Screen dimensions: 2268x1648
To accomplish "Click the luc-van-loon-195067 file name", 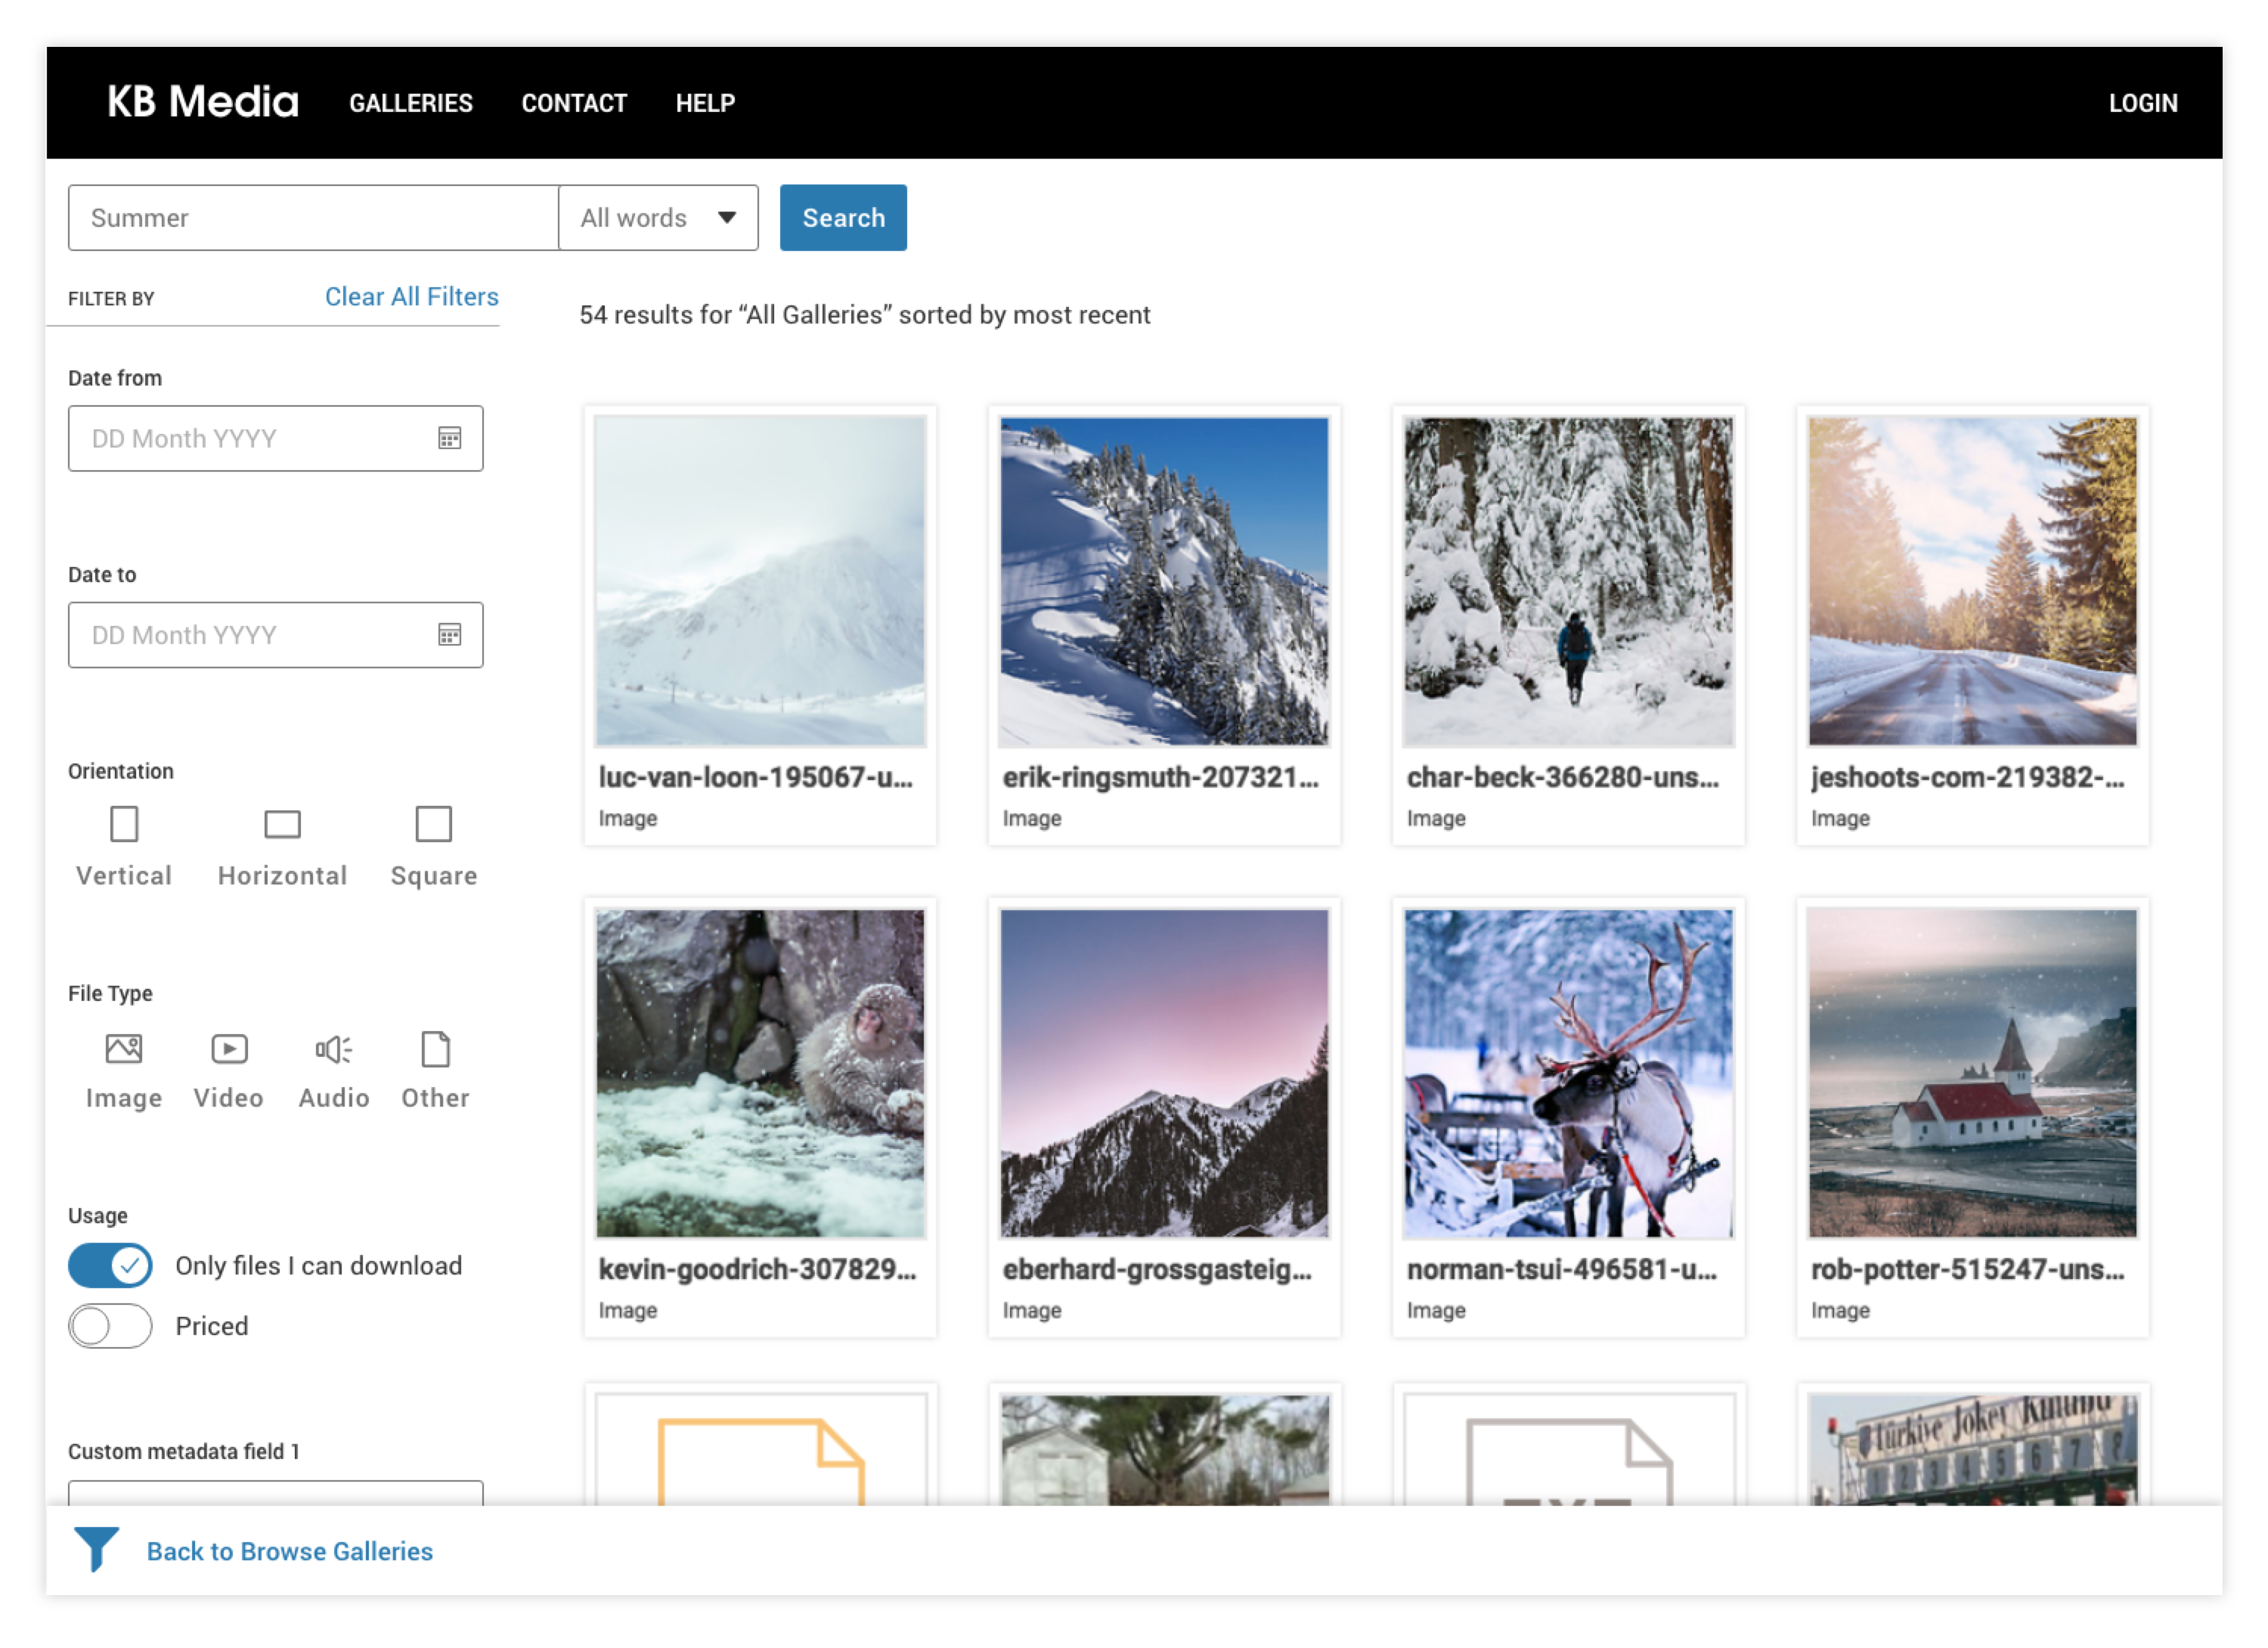I will point(756,778).
